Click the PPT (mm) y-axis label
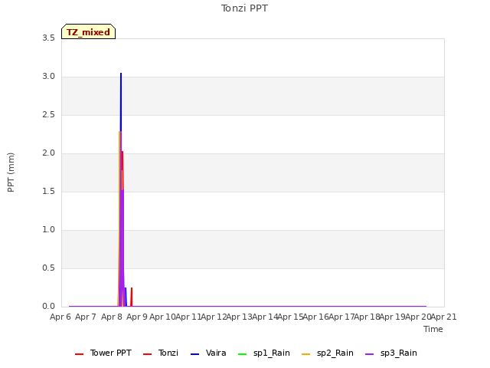490x368 pixels. 11,172
